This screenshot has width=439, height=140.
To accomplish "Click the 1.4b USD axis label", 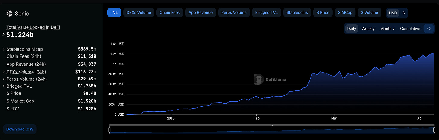I will (x=117, y=44).
